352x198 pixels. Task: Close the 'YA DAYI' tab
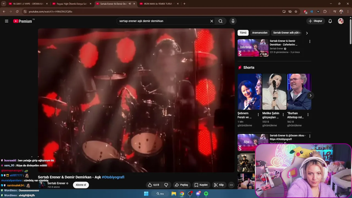[x=47, y=4]
